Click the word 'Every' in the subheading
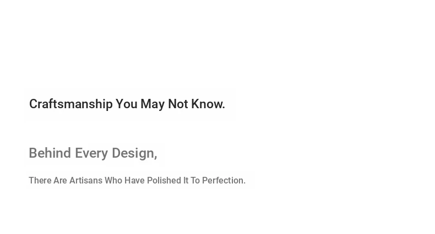 (x=91, y=153)
